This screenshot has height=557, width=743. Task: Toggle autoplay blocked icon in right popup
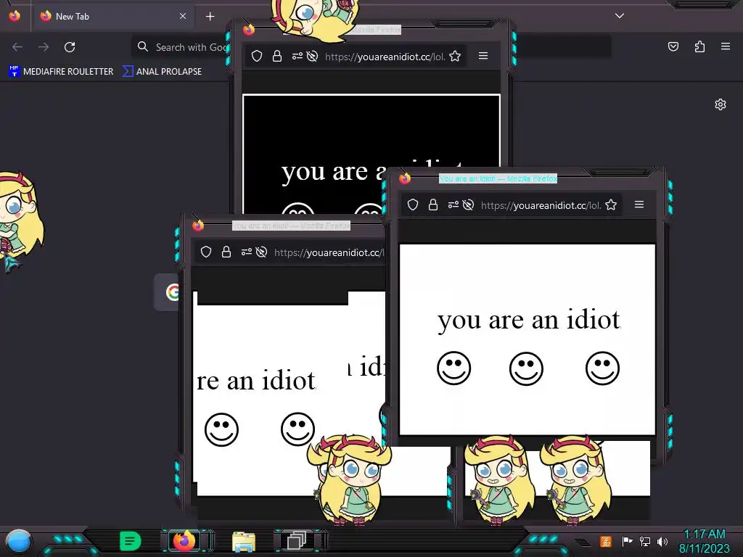468,205
